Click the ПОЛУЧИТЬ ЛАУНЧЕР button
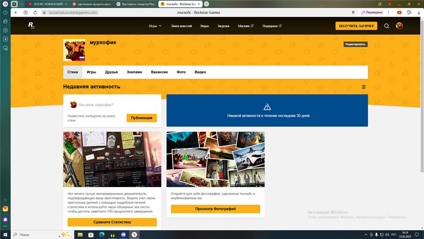Image resolution: width=424 pixels, height=239 pixels. 356,26
